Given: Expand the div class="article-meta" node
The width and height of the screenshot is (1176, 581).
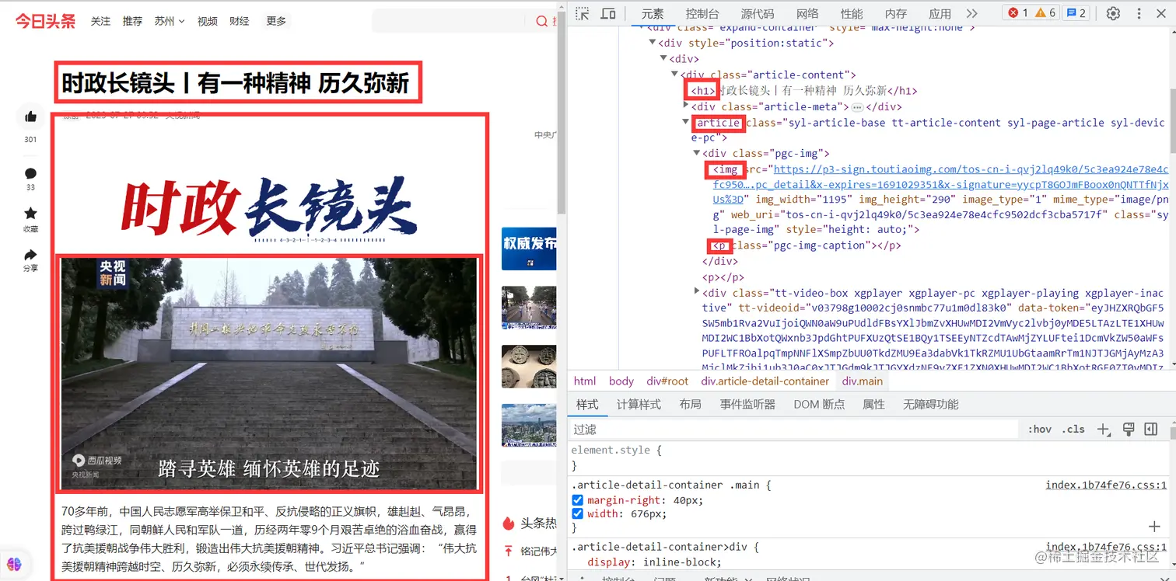Looking at the screenshot, I should coord(686,105).
